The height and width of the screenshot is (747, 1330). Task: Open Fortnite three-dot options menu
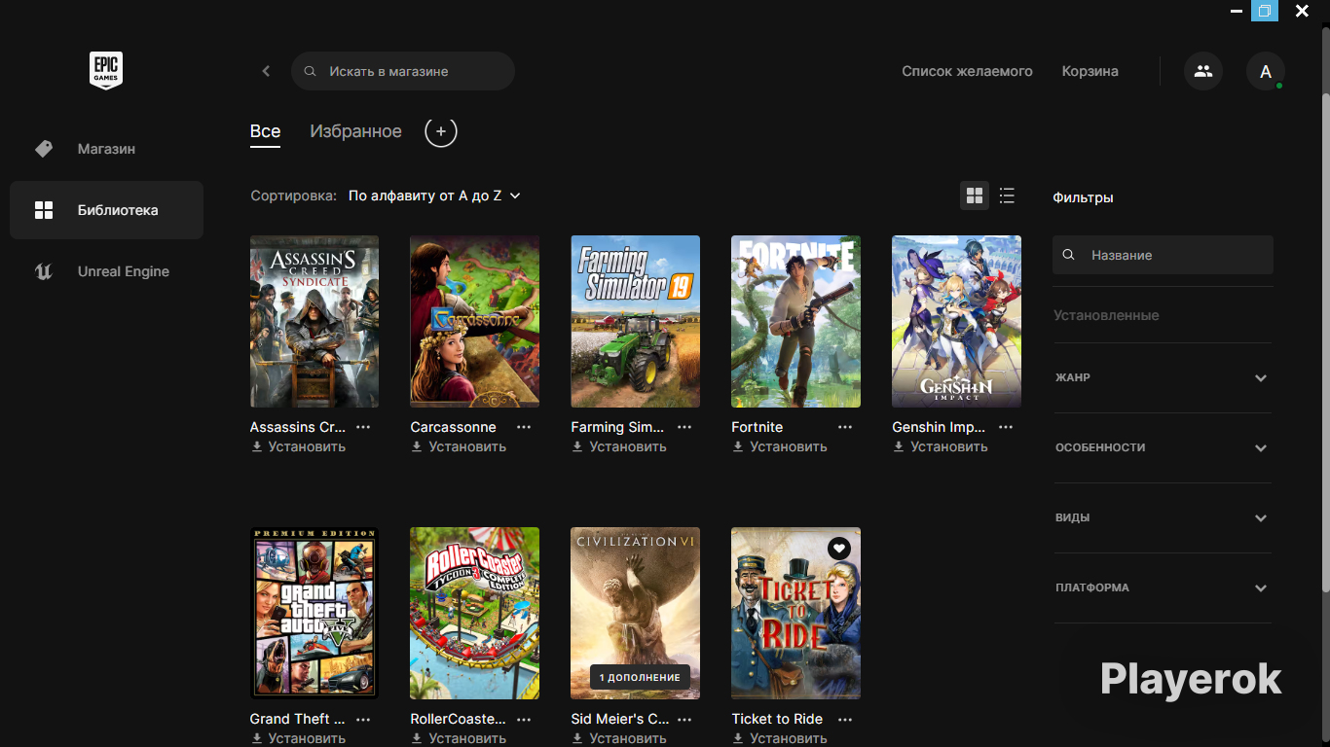coord(845,427)
